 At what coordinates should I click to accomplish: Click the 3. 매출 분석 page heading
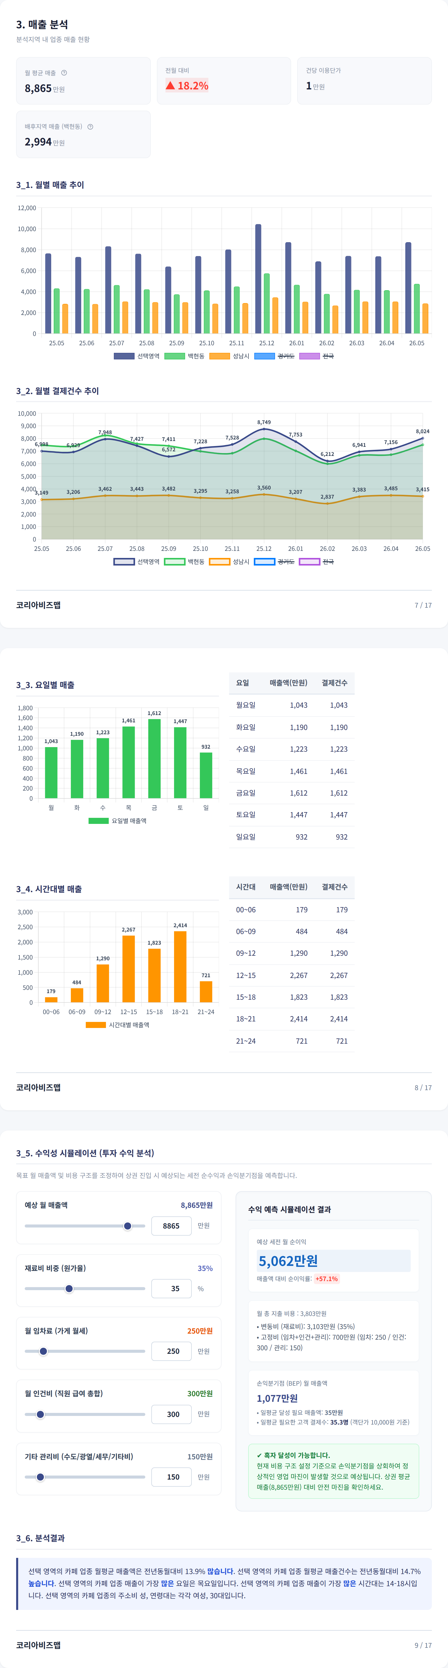(x=42, y=24)
